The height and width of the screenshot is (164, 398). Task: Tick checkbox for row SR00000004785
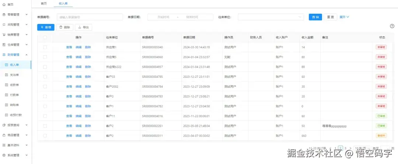[x=45, y=77]
